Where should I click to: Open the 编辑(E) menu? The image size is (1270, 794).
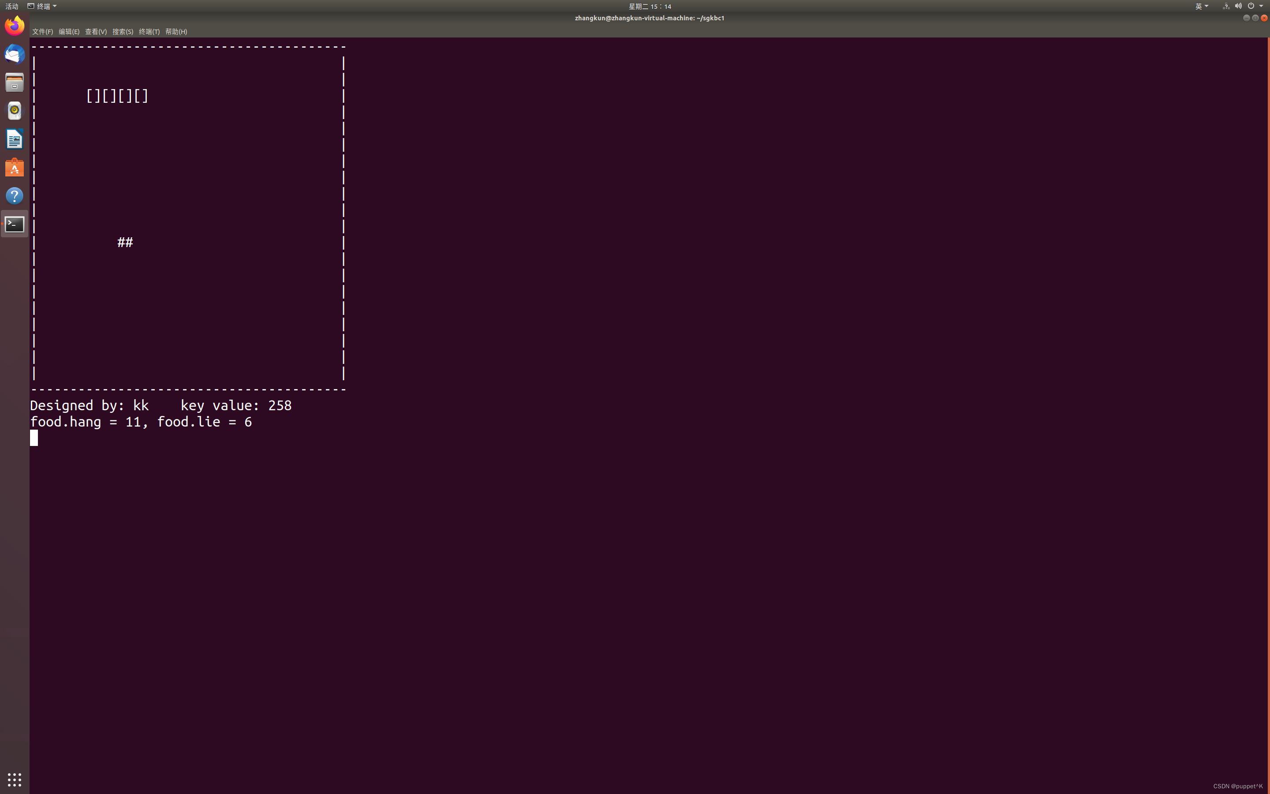click(x=69, y=31)
